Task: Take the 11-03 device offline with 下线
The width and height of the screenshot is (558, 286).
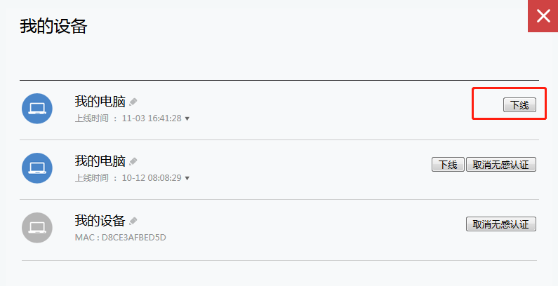Action: tap(519, 105)
